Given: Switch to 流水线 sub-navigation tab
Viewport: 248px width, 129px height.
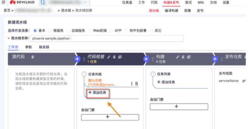Looking at the screenshot, I should point(154,10).
